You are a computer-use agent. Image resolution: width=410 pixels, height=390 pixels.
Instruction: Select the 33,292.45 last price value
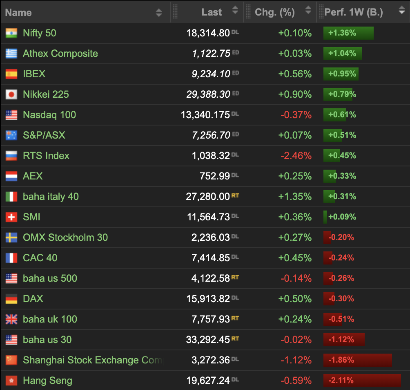(x=208, y=339)
